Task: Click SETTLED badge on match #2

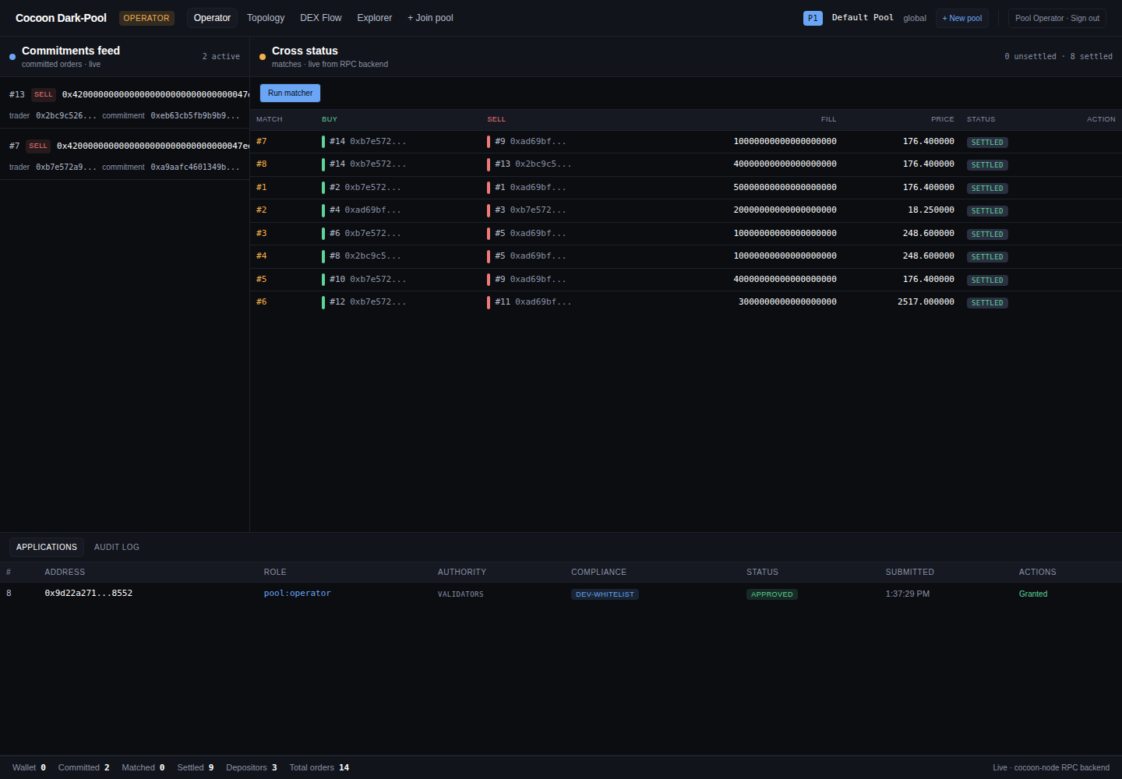Action: [987, 210]
